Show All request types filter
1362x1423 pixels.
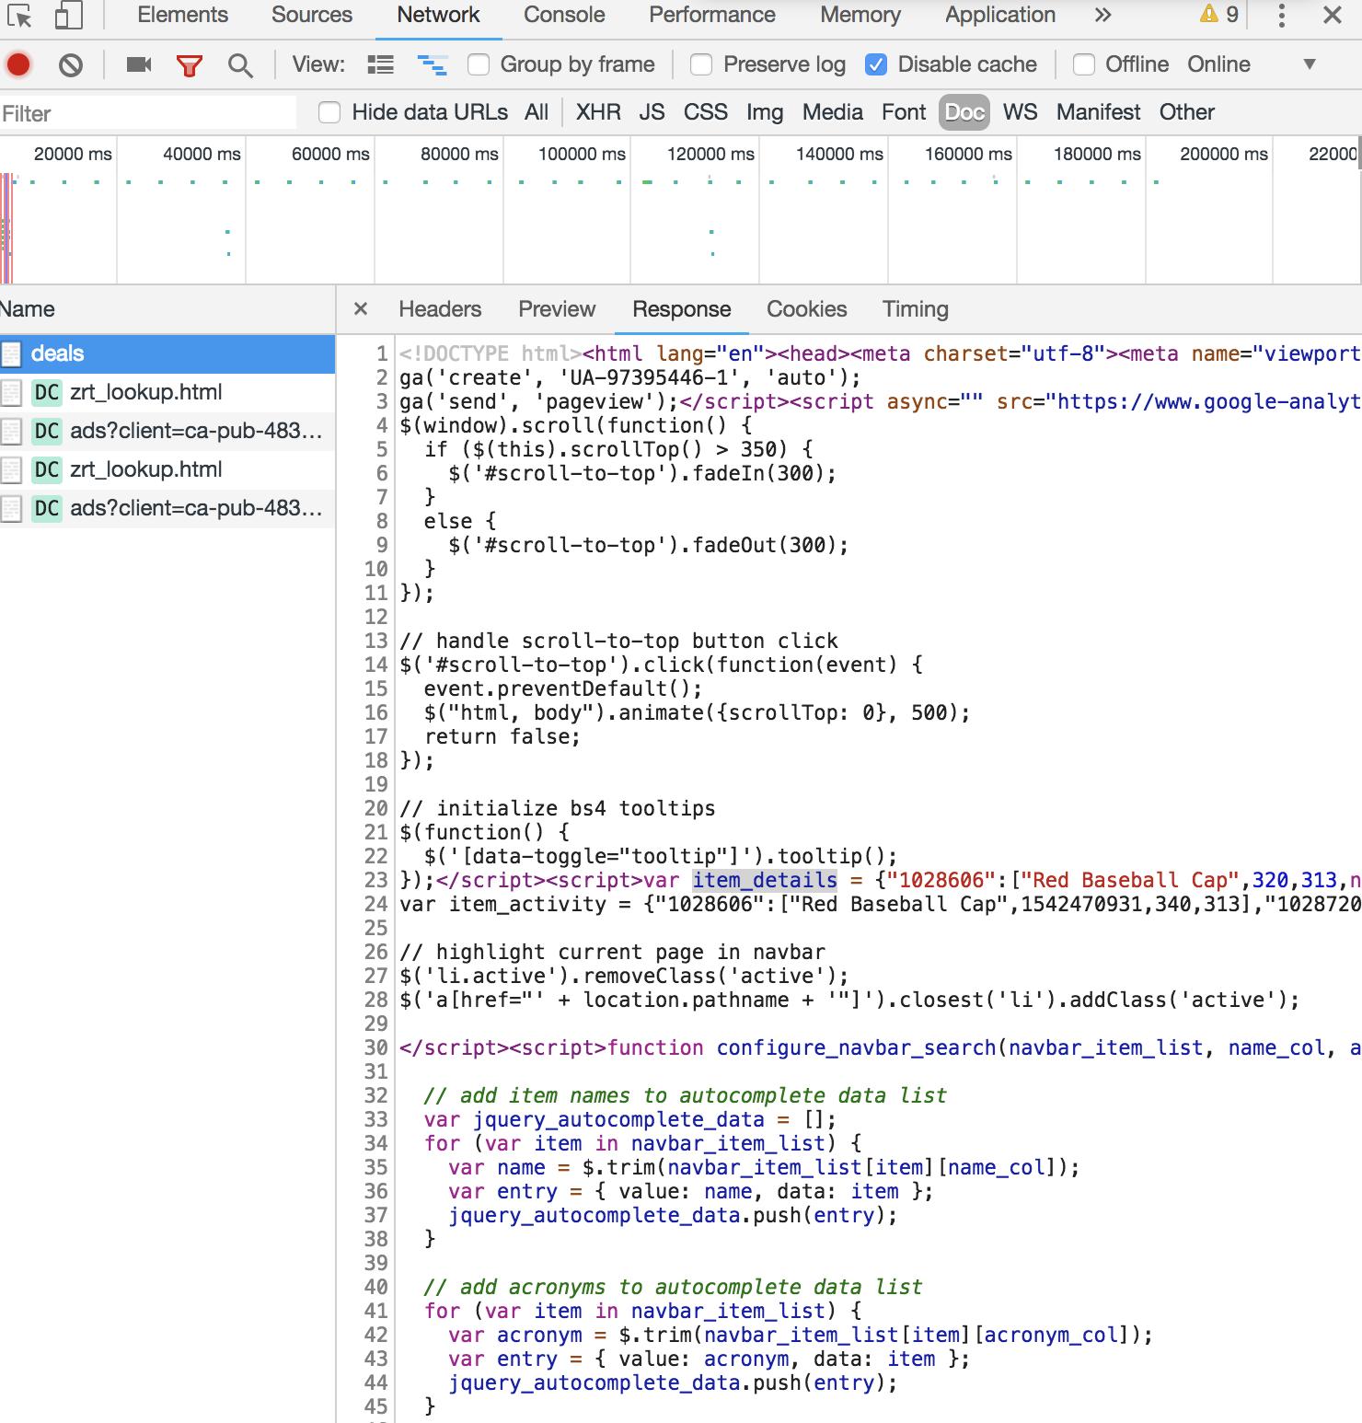pyautogui.click(x=537, y=112)
